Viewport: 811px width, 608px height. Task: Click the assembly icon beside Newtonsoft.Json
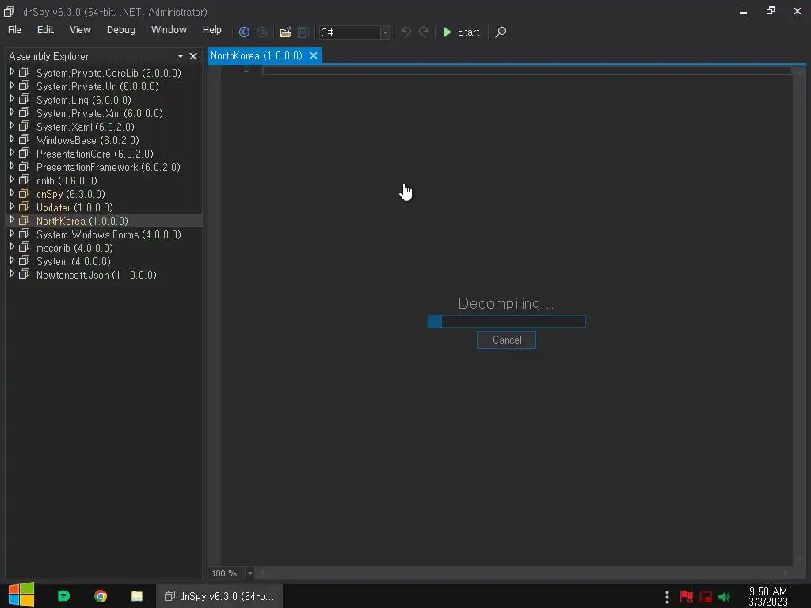24,275
